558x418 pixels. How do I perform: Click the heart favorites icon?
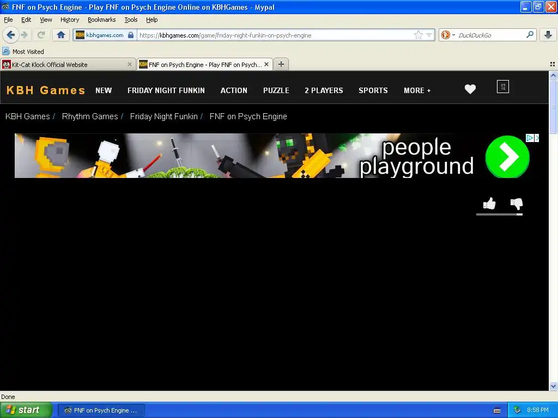point(470,89)
